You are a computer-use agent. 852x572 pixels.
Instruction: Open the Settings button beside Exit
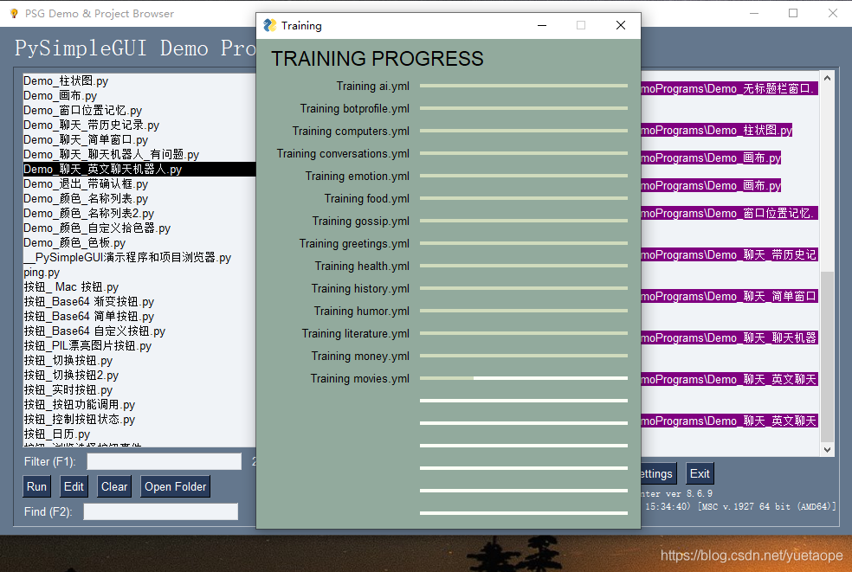(x=658, y=473)
